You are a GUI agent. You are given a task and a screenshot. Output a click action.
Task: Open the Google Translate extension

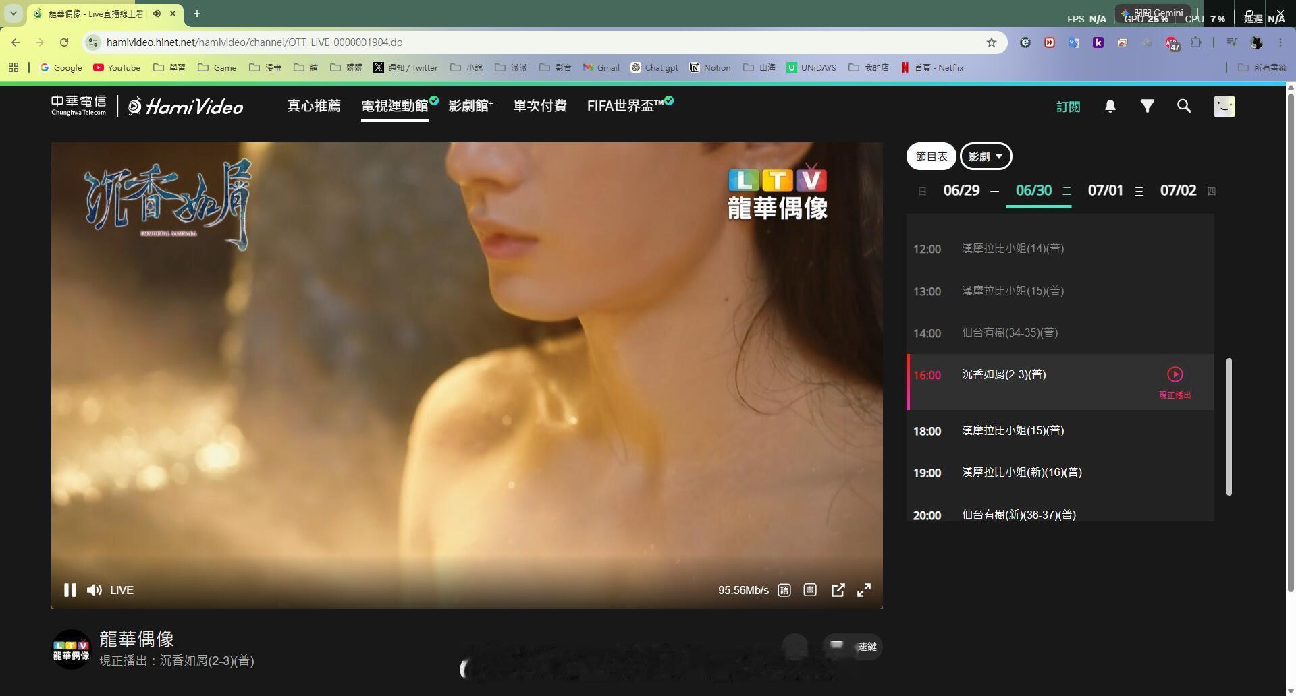tap(1073, 42)
